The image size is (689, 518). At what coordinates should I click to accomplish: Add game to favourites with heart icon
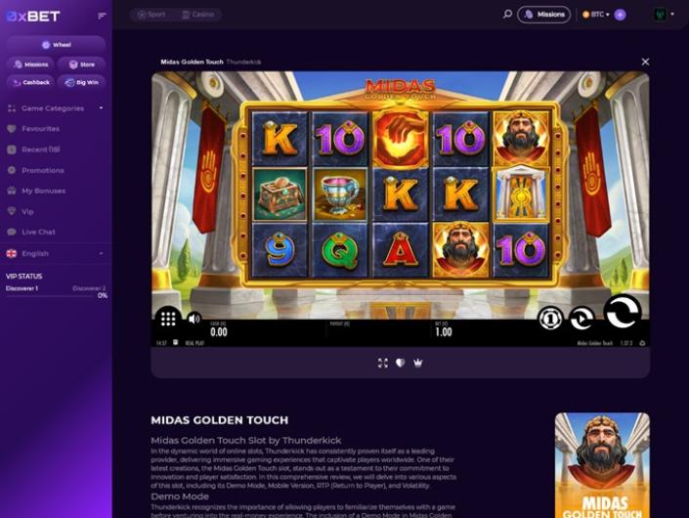tap(401, 363)
